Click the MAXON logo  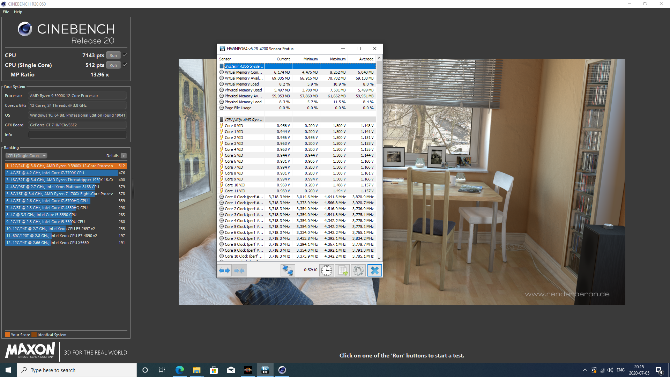click(30, 350)
